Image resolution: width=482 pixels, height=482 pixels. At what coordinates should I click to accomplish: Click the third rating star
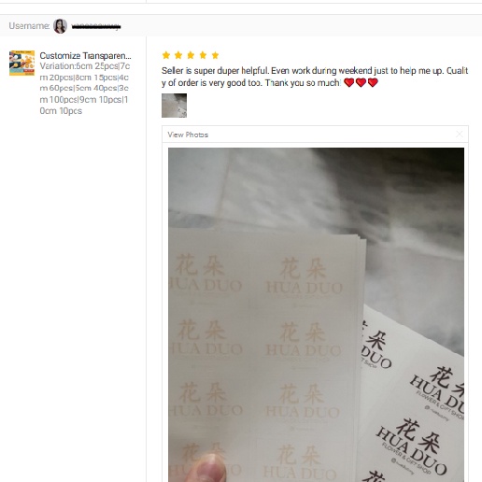point(191,55)
